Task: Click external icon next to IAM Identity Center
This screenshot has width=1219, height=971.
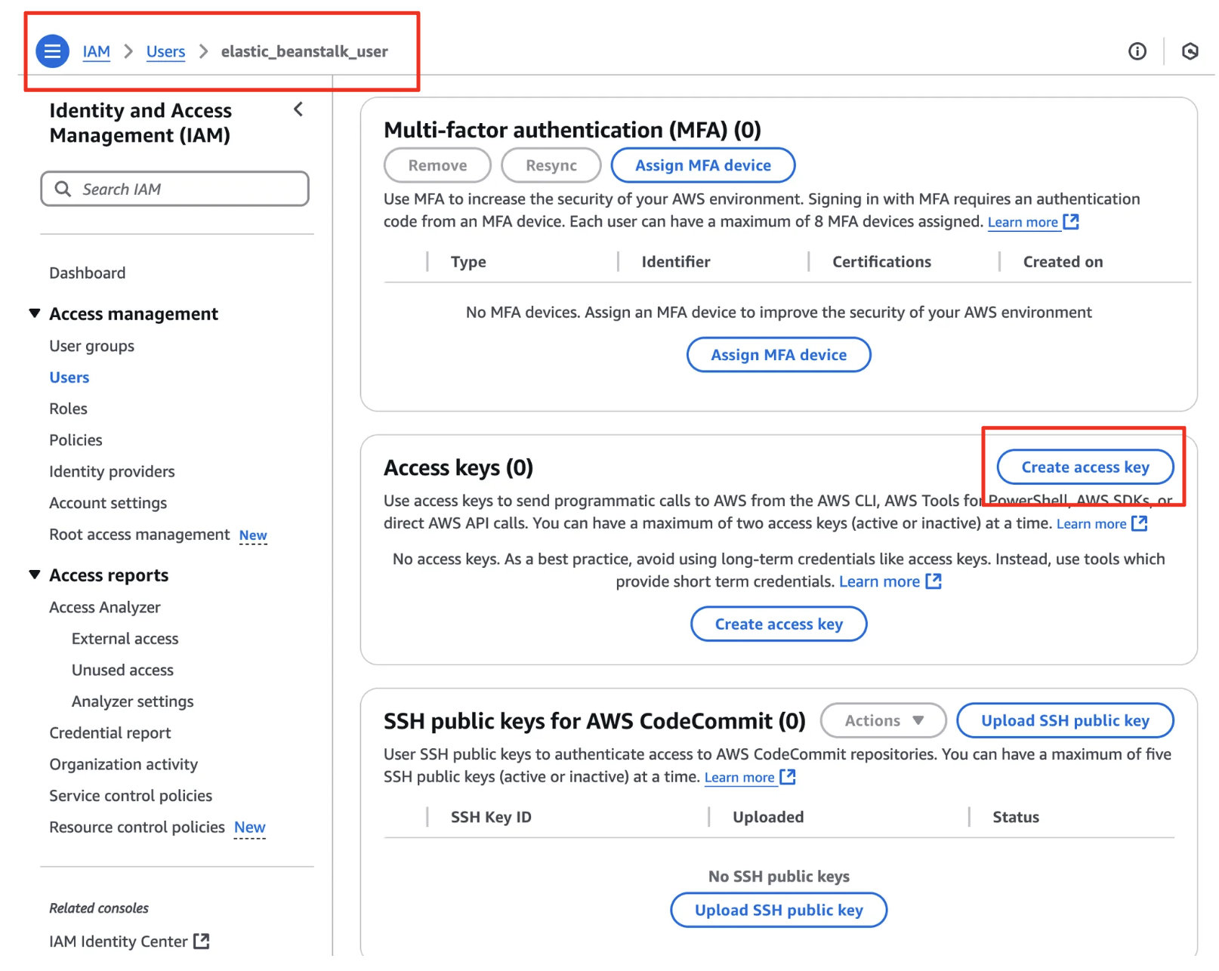Action: [201, 942]
